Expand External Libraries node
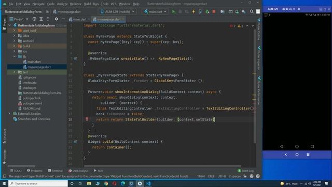The image size is (332, 187). click(x=9, y=114)
